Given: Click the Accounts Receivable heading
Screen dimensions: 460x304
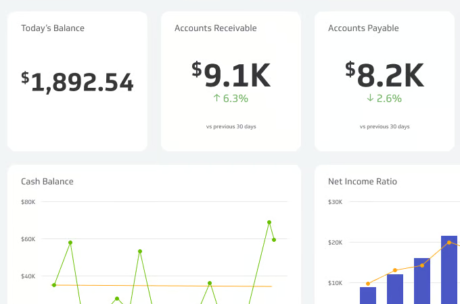Looking at the screenshot, I should pyautogui.click(x=215, y=28).
